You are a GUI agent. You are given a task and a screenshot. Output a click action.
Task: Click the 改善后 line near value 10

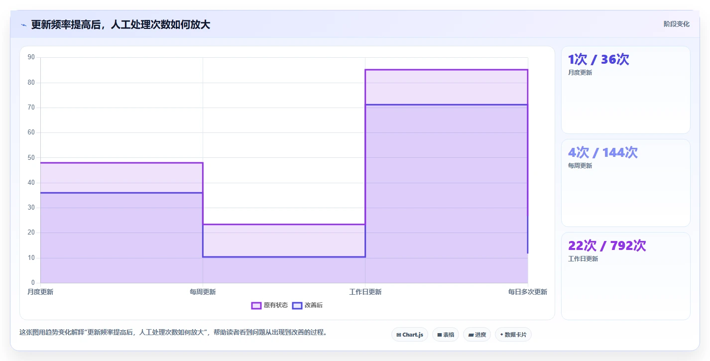[284, 257]
